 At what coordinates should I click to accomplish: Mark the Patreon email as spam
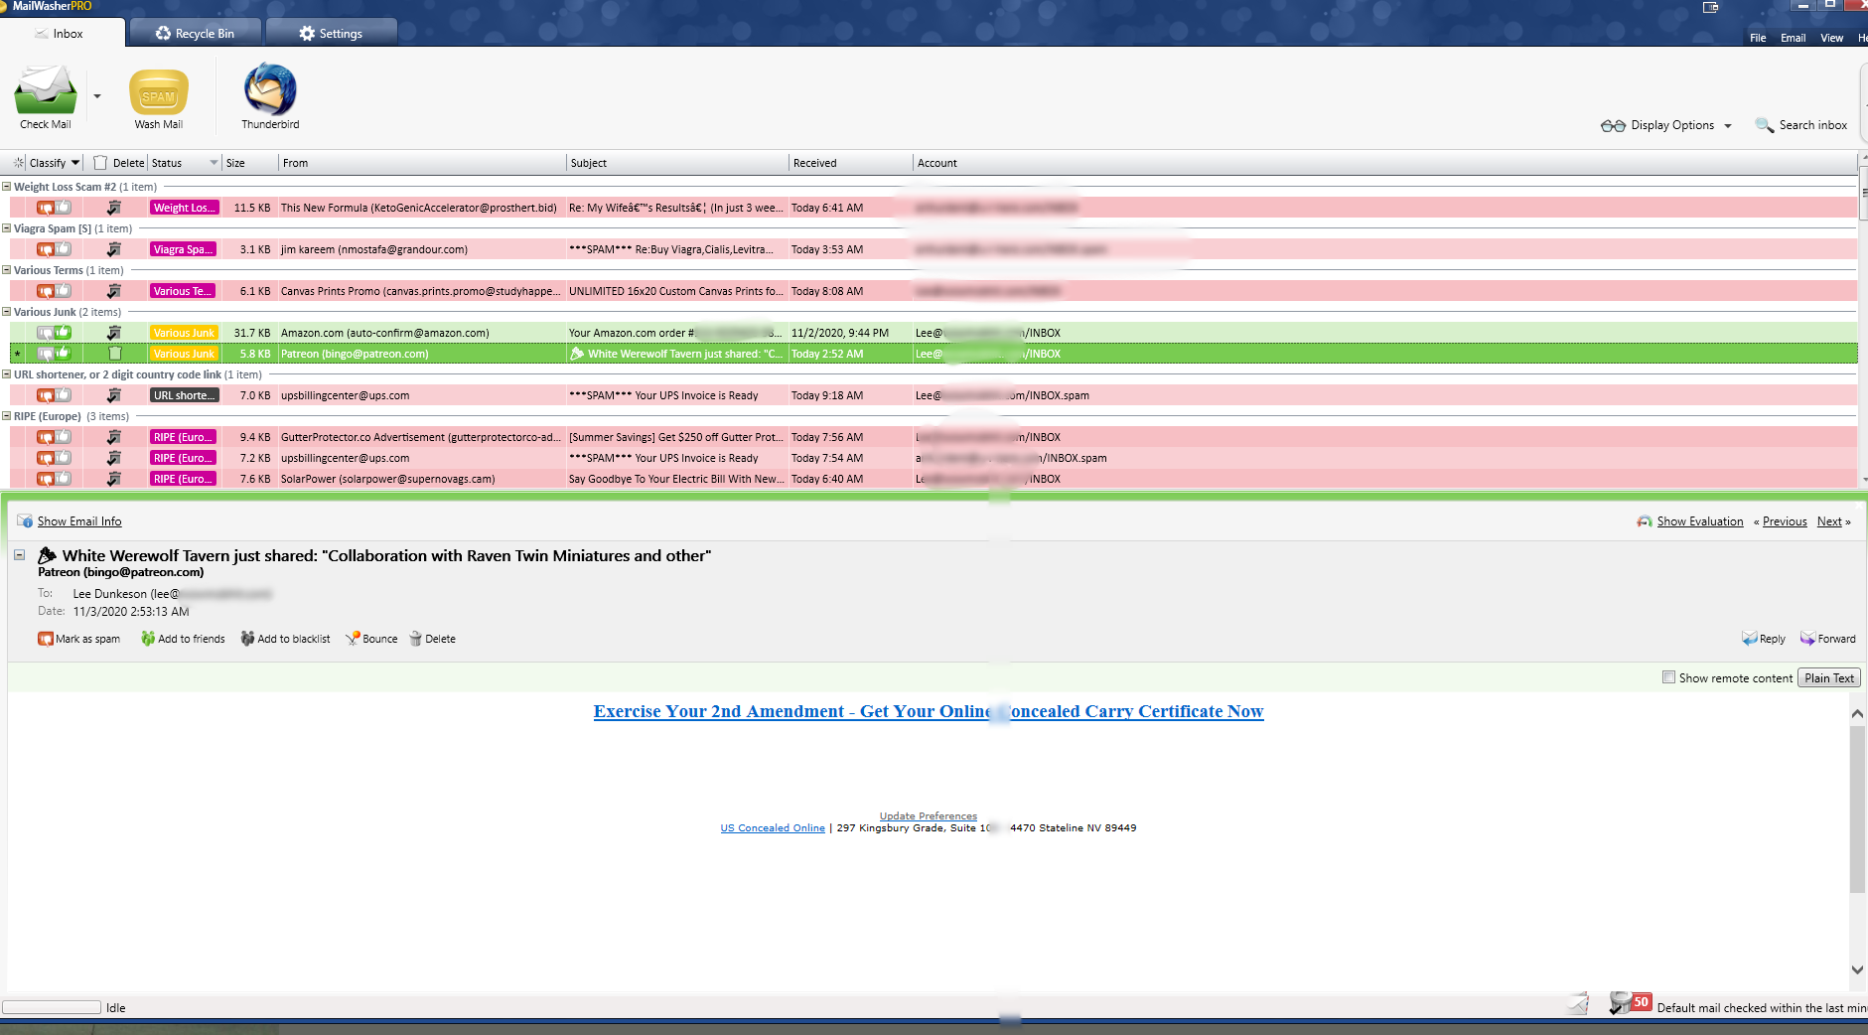[x=46, y=354]
